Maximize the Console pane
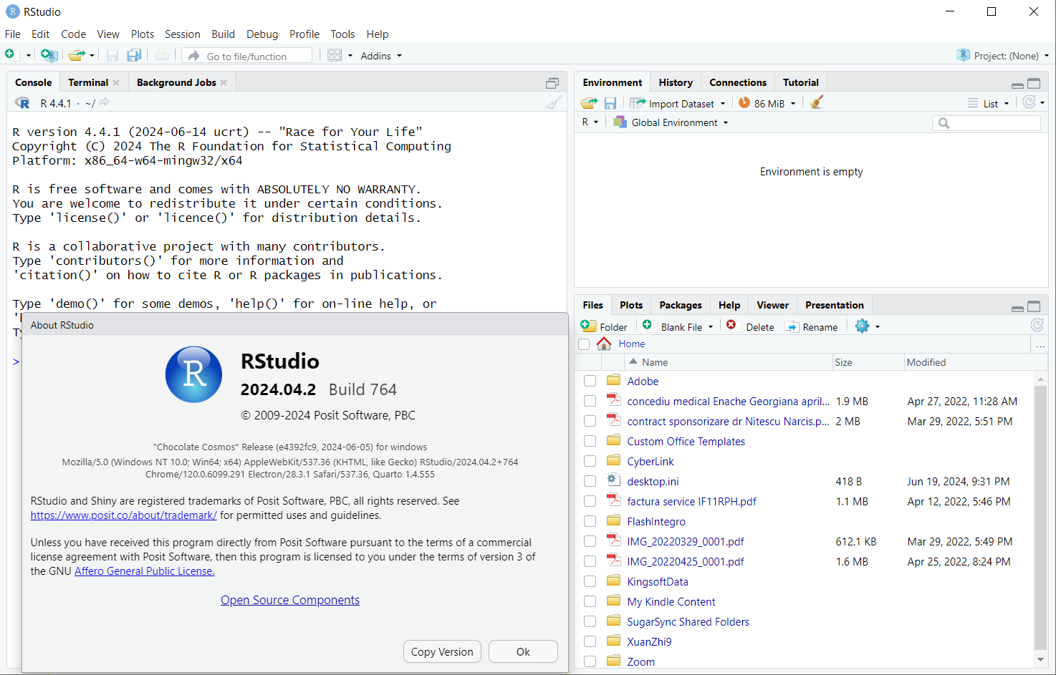 tap(552, 84)
